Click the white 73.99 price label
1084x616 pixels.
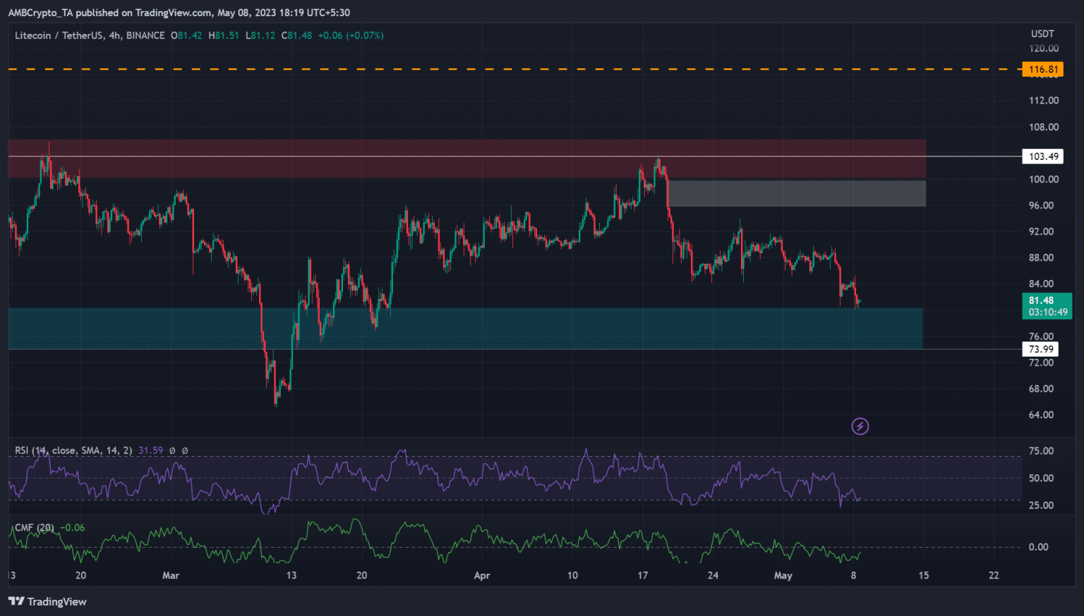point(1040,349)
